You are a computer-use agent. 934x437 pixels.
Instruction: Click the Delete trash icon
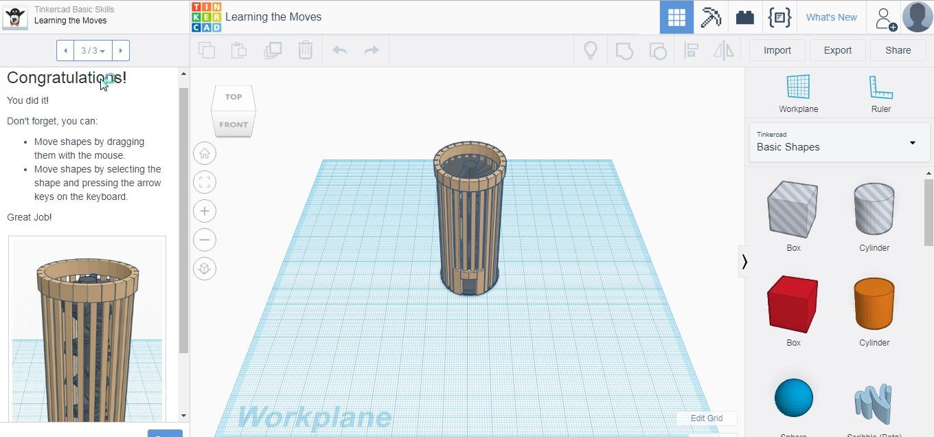(306, 50)
